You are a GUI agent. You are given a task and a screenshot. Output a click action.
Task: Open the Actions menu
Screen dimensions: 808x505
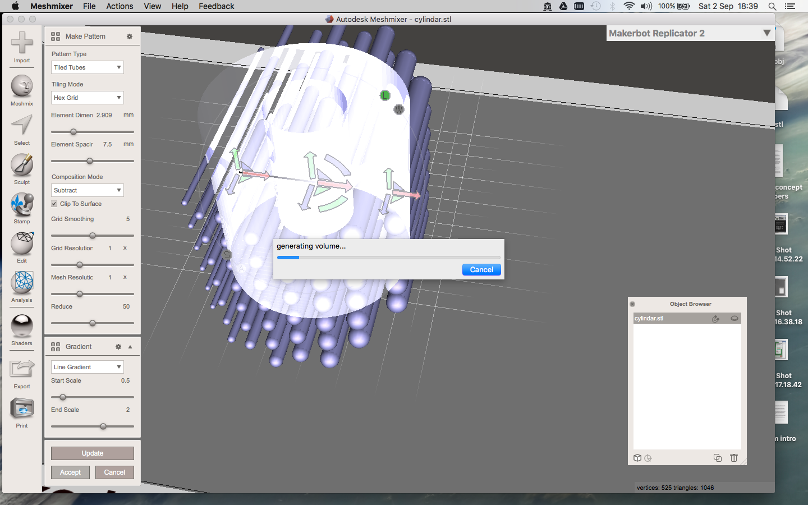tap(120, 6)
